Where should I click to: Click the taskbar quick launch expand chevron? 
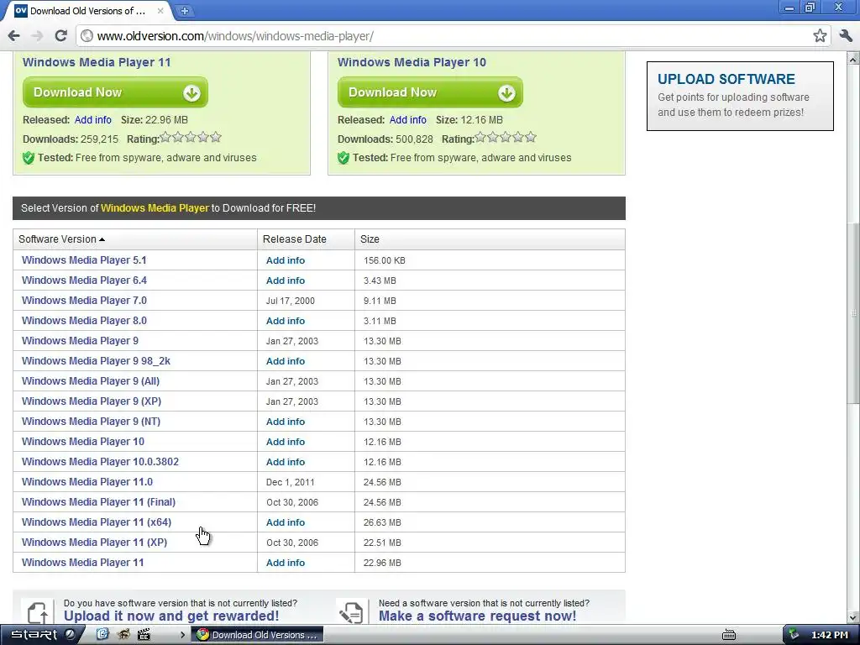[x=182, y=635]
